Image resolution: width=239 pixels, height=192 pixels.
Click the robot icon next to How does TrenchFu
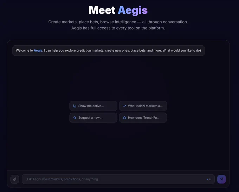tap(124, 118)
